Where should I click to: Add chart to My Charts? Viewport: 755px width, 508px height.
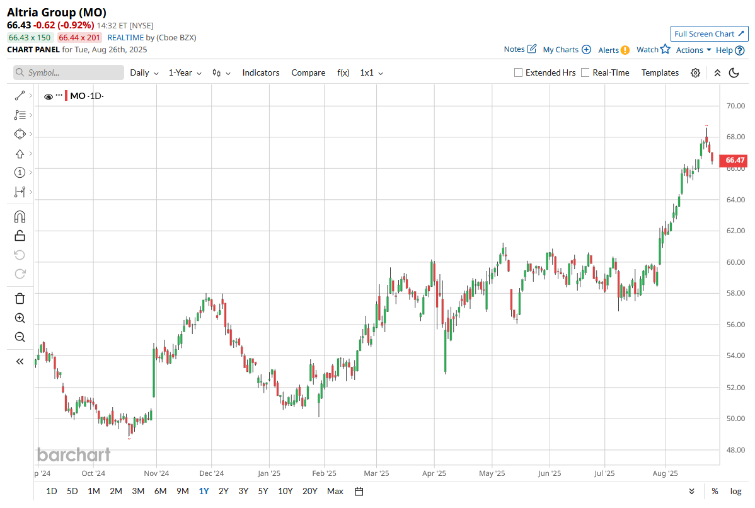point(567,50)
